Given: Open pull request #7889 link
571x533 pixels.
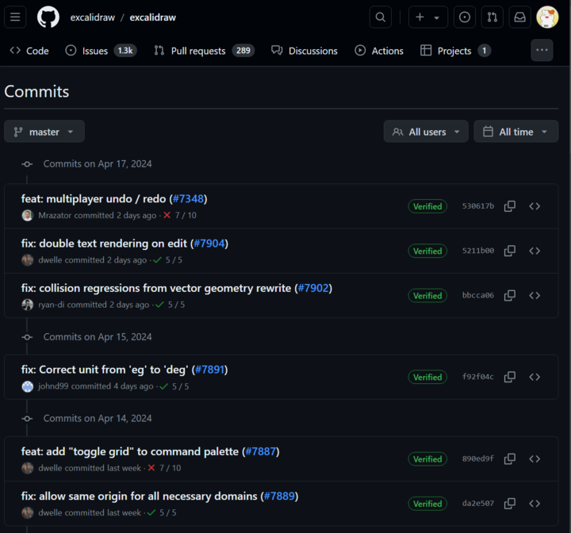Looking at the screenshot, I should pyautogui.click(x=279, y=497).
